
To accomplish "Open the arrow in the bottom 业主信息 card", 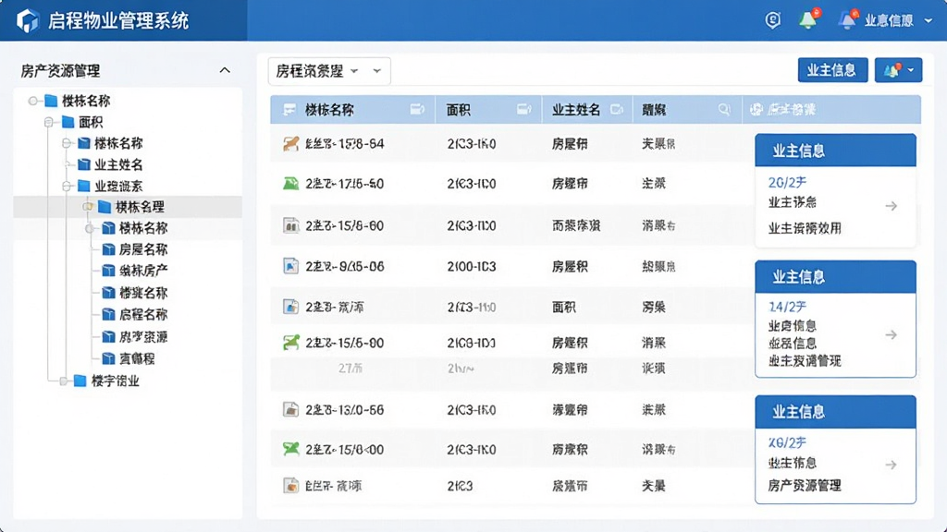I will (x=892, y=465).
